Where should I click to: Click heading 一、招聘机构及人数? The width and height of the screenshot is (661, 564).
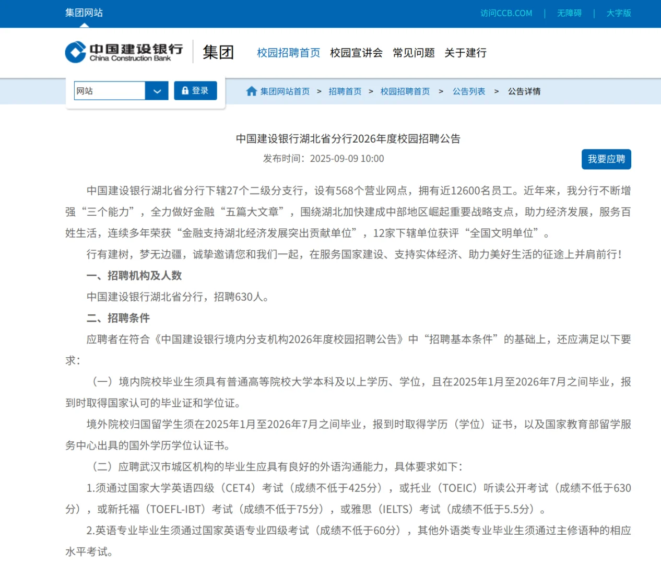point(134,276)
